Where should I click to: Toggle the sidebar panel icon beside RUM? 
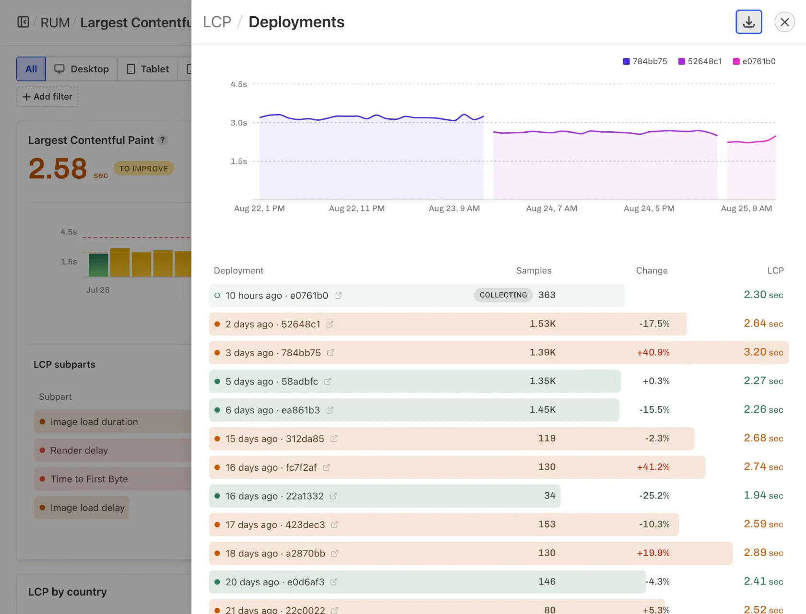23,22
